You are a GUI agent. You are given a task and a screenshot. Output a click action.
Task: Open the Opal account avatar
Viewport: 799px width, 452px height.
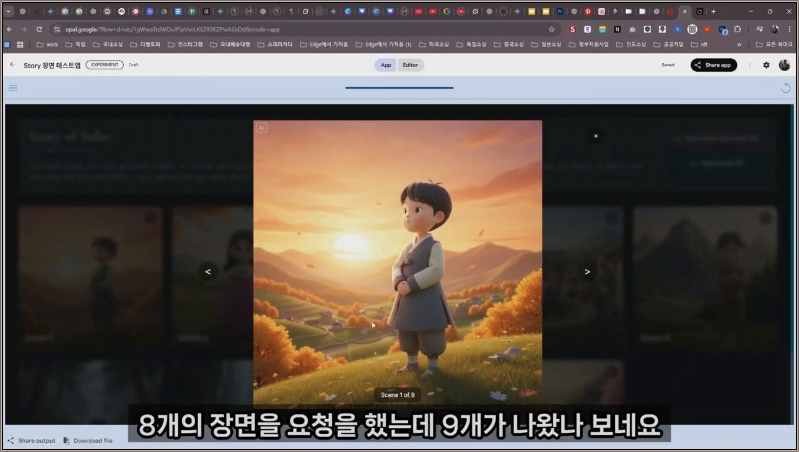click(x=784, y=65)
